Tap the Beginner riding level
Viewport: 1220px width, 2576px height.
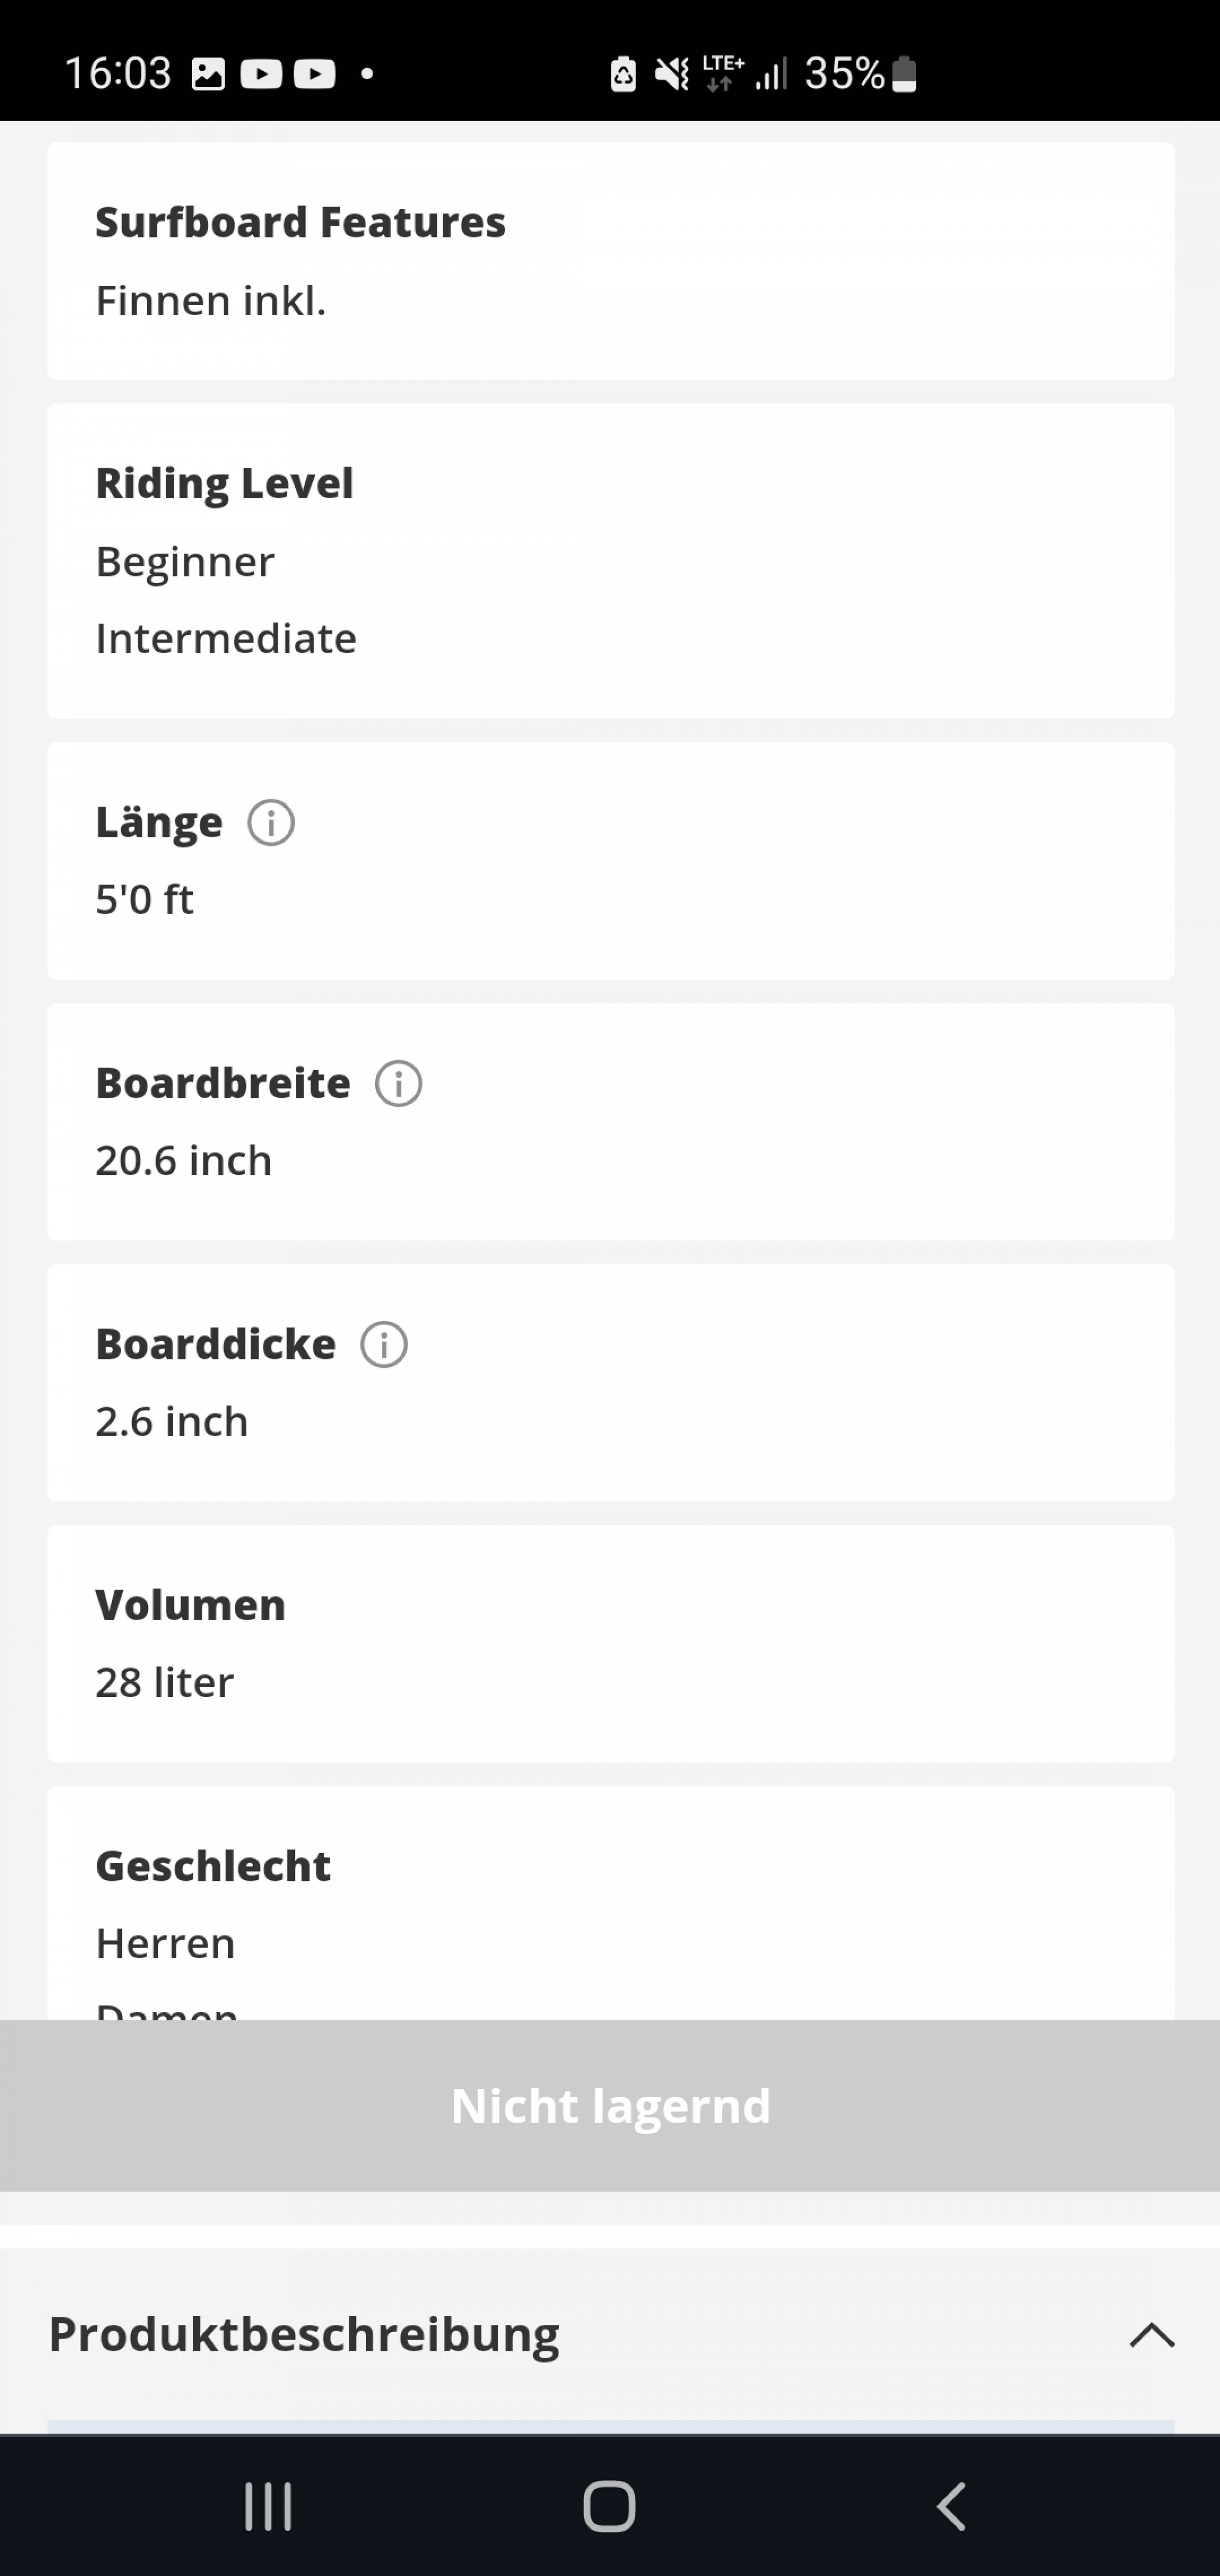185,562
